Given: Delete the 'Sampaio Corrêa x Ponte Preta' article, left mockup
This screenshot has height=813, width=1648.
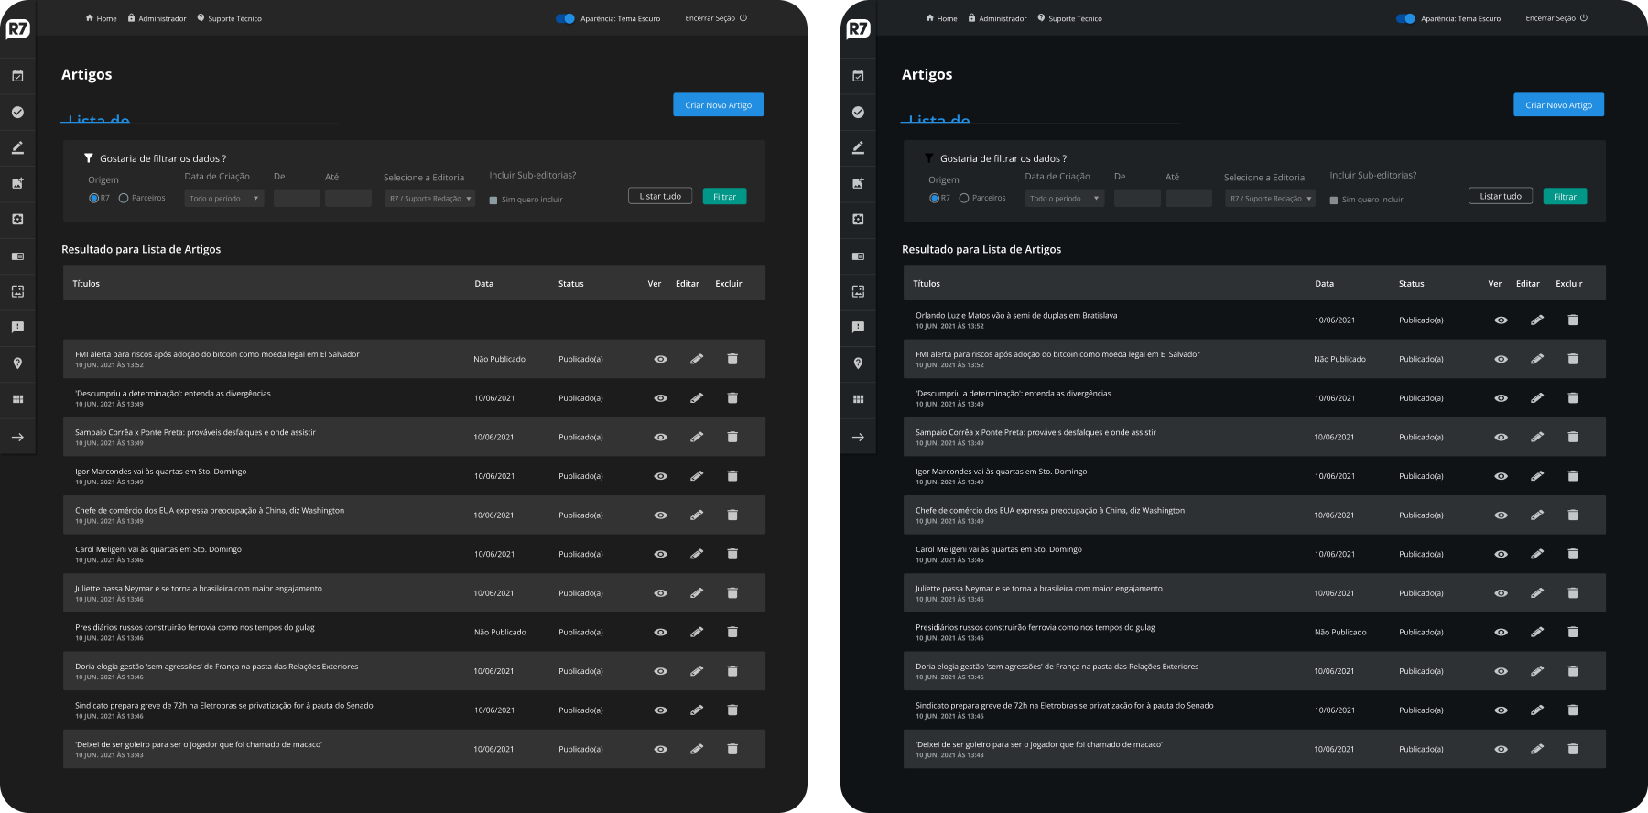Looking at the screenshot, I should [732, 437].
